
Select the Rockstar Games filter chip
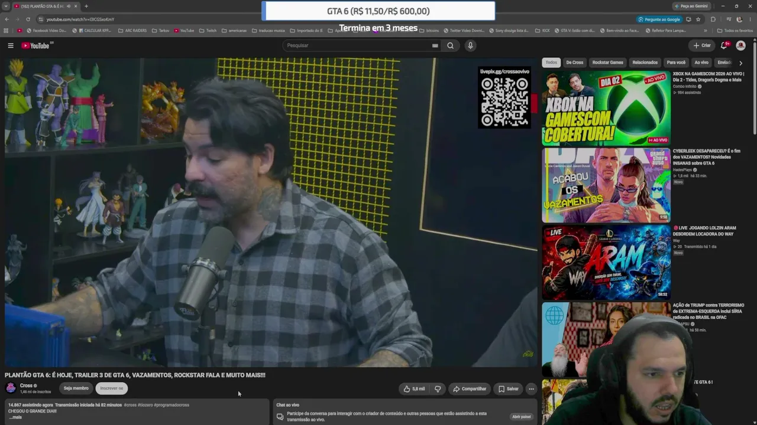(x=607, y=63)
